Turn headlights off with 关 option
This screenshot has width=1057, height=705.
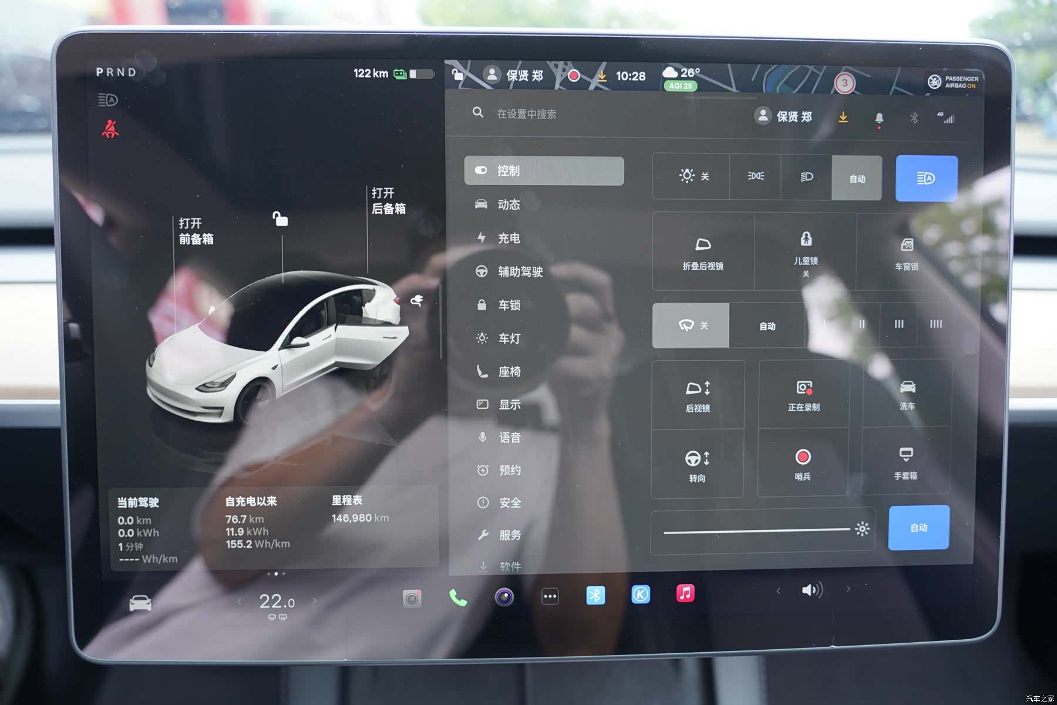[692, 176]
